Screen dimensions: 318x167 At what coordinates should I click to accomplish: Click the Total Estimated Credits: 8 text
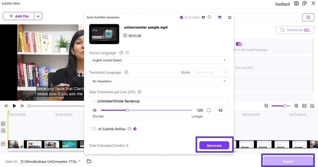click(109, 146)
